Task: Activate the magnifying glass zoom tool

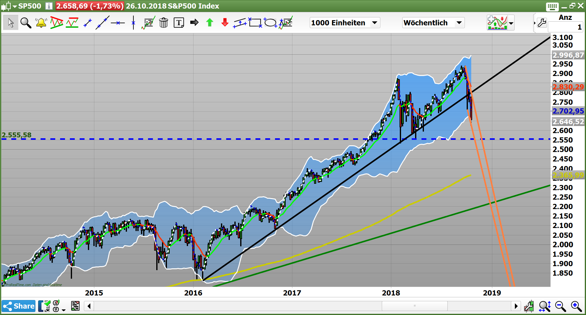Action: (x=26, y=23)
